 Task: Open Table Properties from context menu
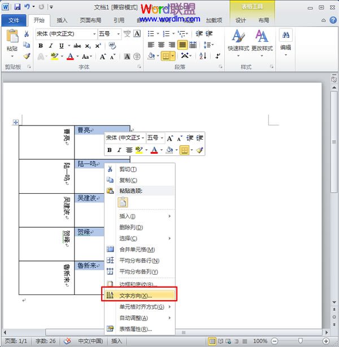click(x=140, y=329)
